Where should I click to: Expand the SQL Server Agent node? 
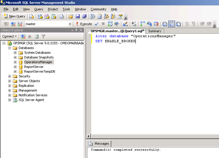(9, 100)
